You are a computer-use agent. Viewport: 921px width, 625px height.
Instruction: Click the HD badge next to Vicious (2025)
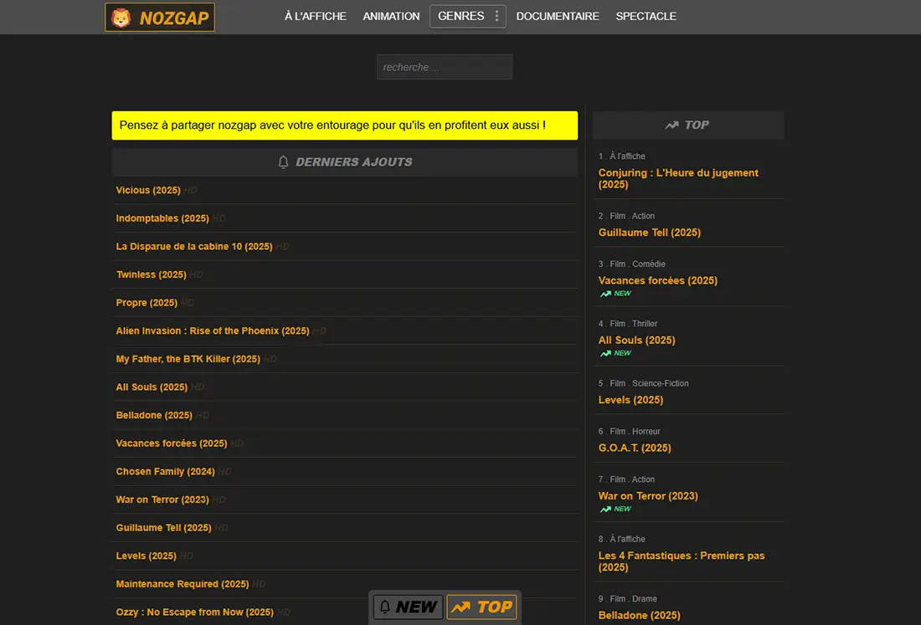coord(189,190)
